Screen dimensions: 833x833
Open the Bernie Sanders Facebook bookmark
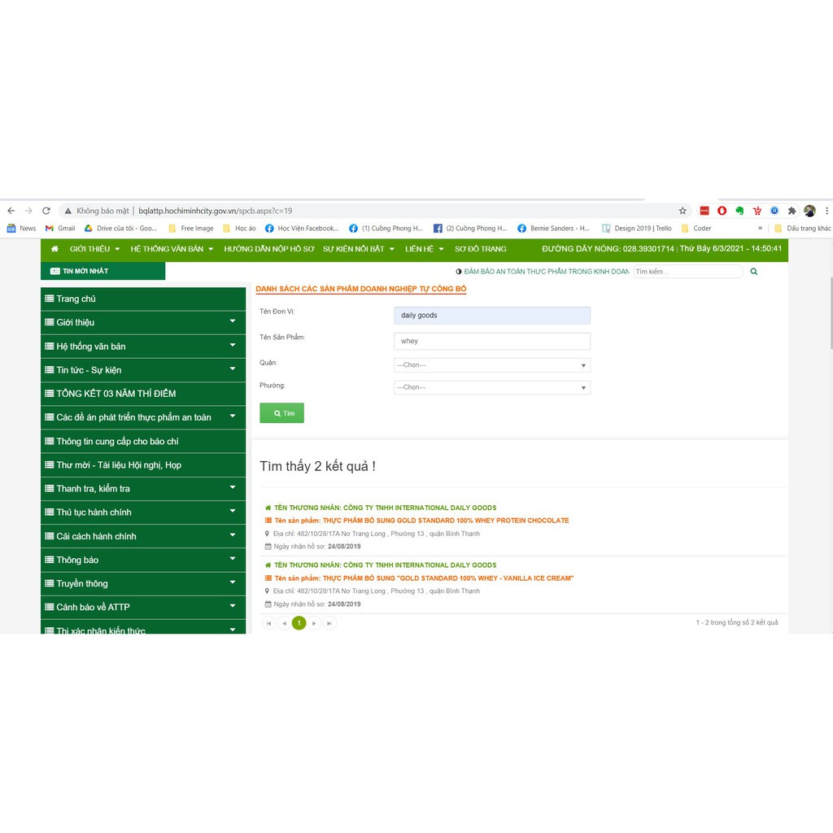pyautogui.click(x=553, y=229)
